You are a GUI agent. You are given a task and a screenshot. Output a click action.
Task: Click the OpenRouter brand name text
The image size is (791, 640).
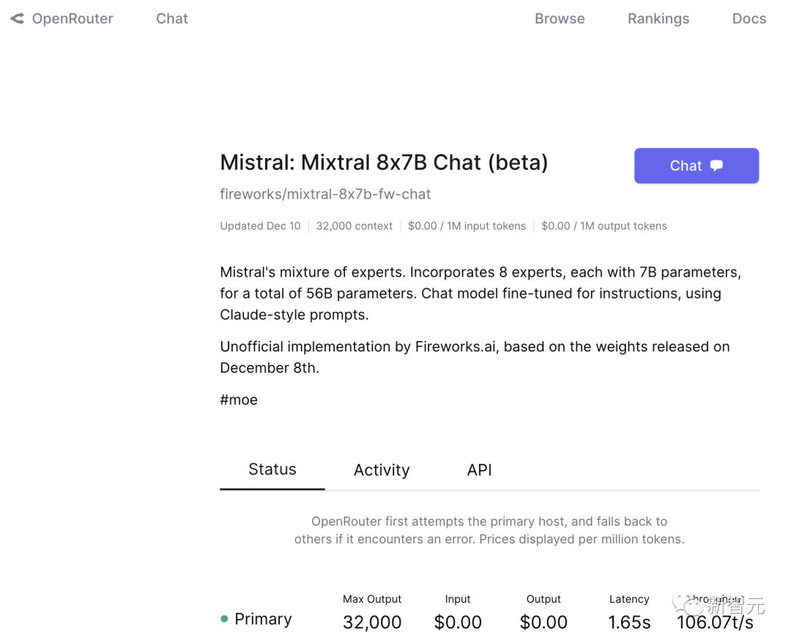(73, 19)
